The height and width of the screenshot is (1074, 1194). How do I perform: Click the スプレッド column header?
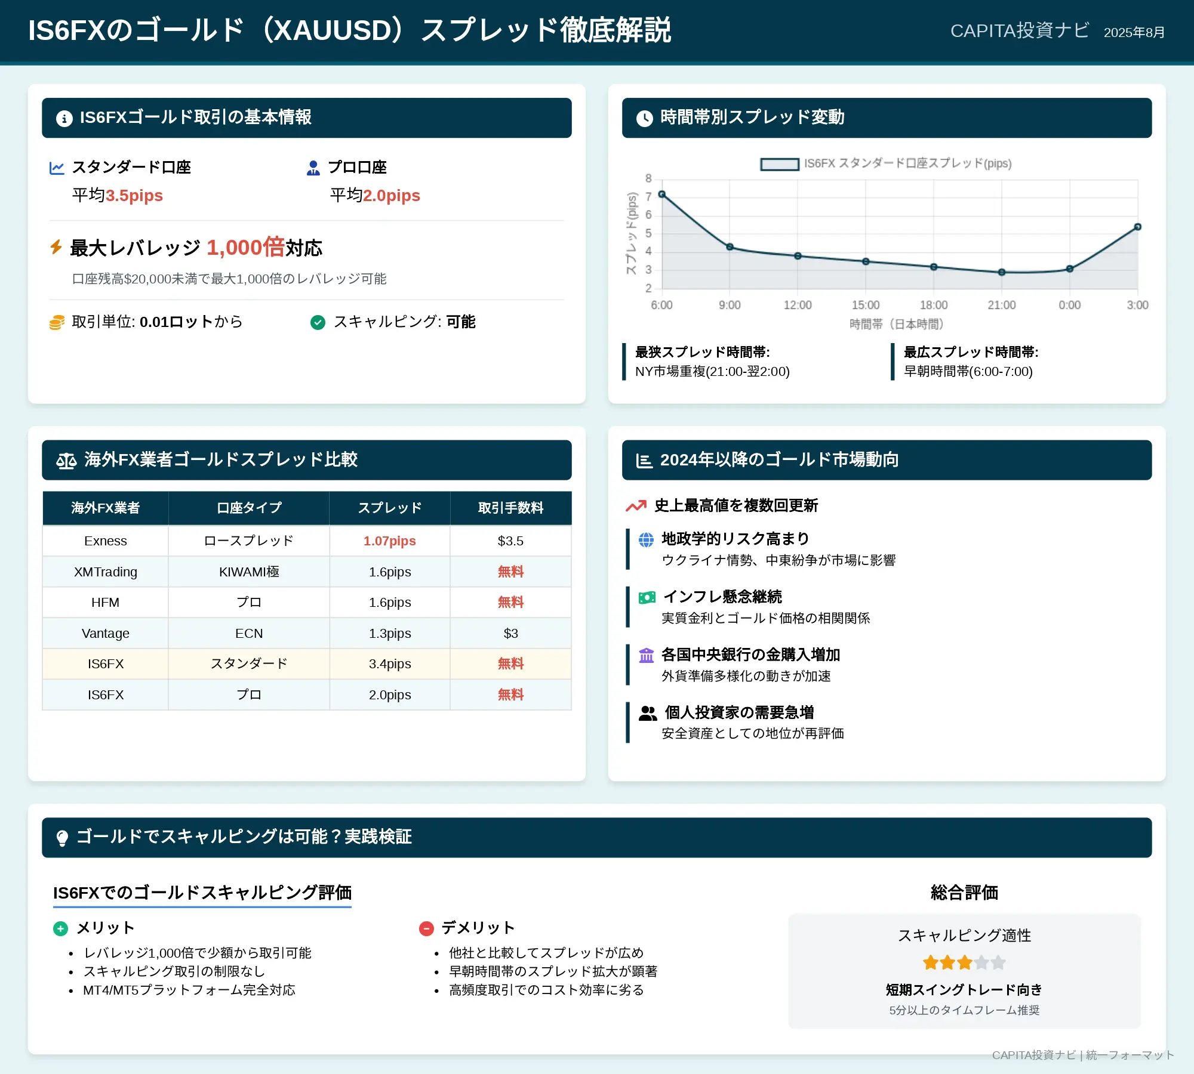[390, 508]
